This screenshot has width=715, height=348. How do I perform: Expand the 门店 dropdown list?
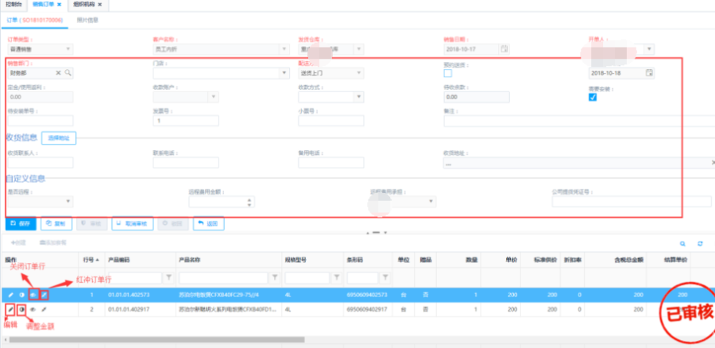coord(285,73)
